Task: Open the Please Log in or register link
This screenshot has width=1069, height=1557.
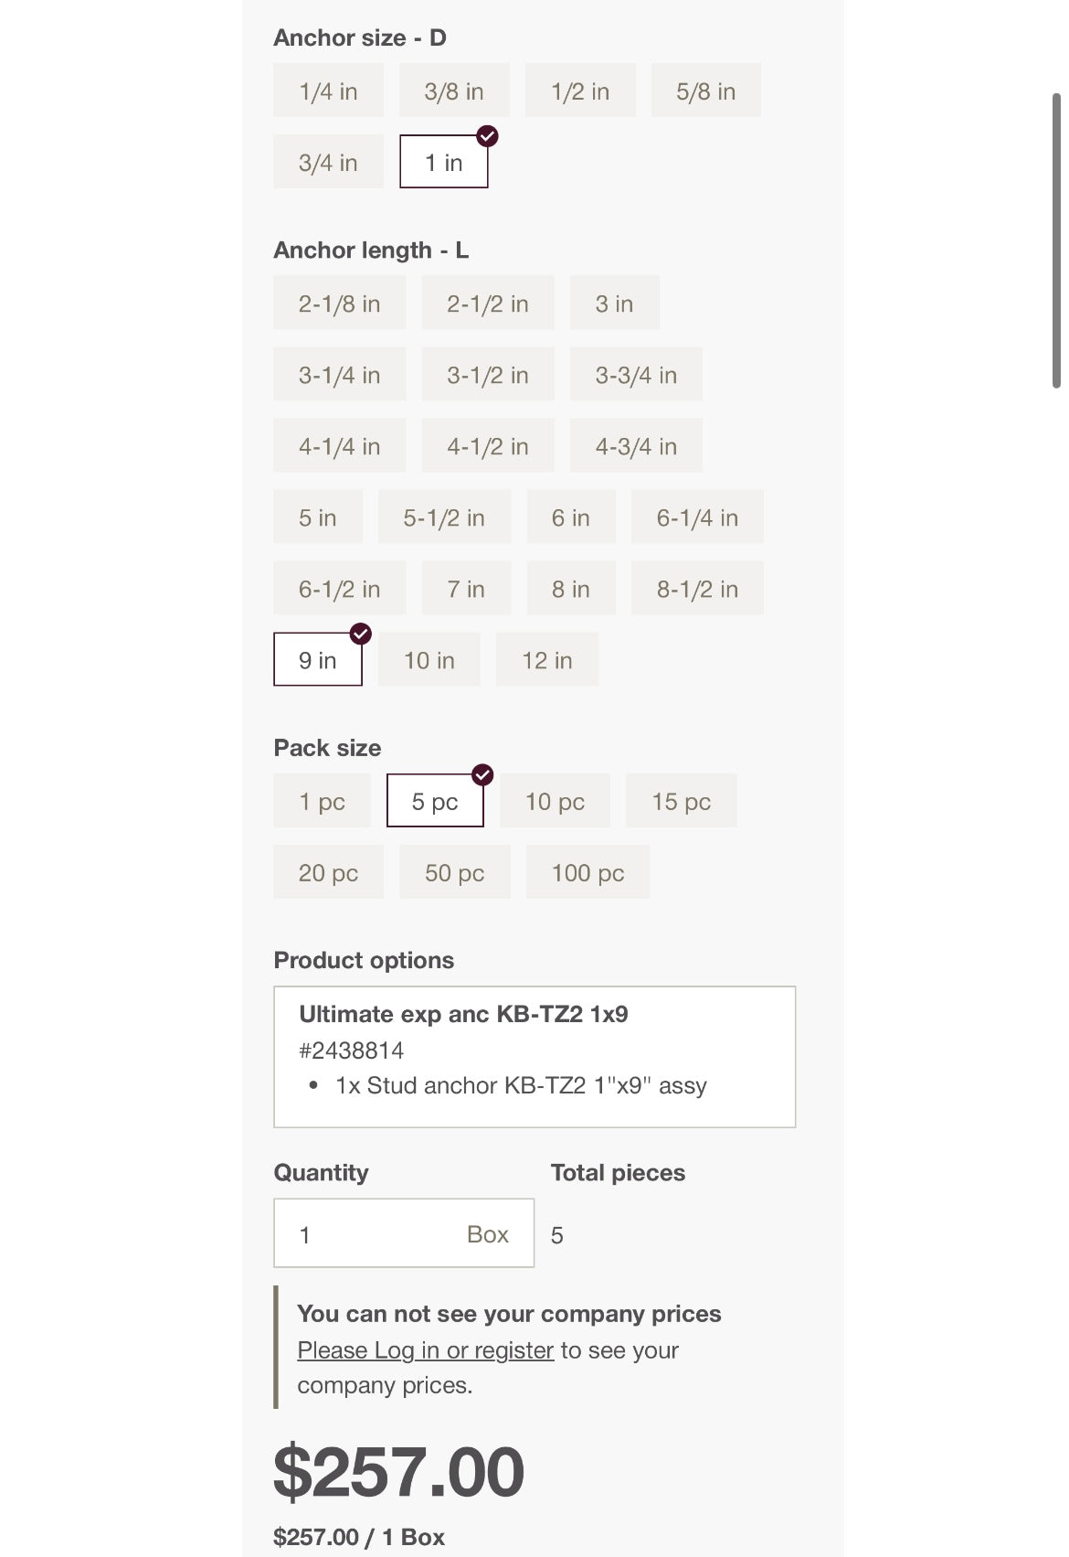Action: pyautogui.click(x=426, y=1350)
